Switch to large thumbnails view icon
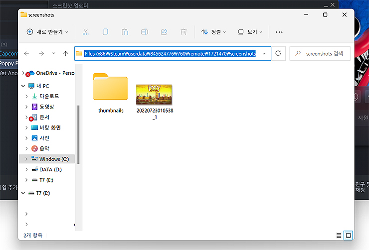 [348, 235]
